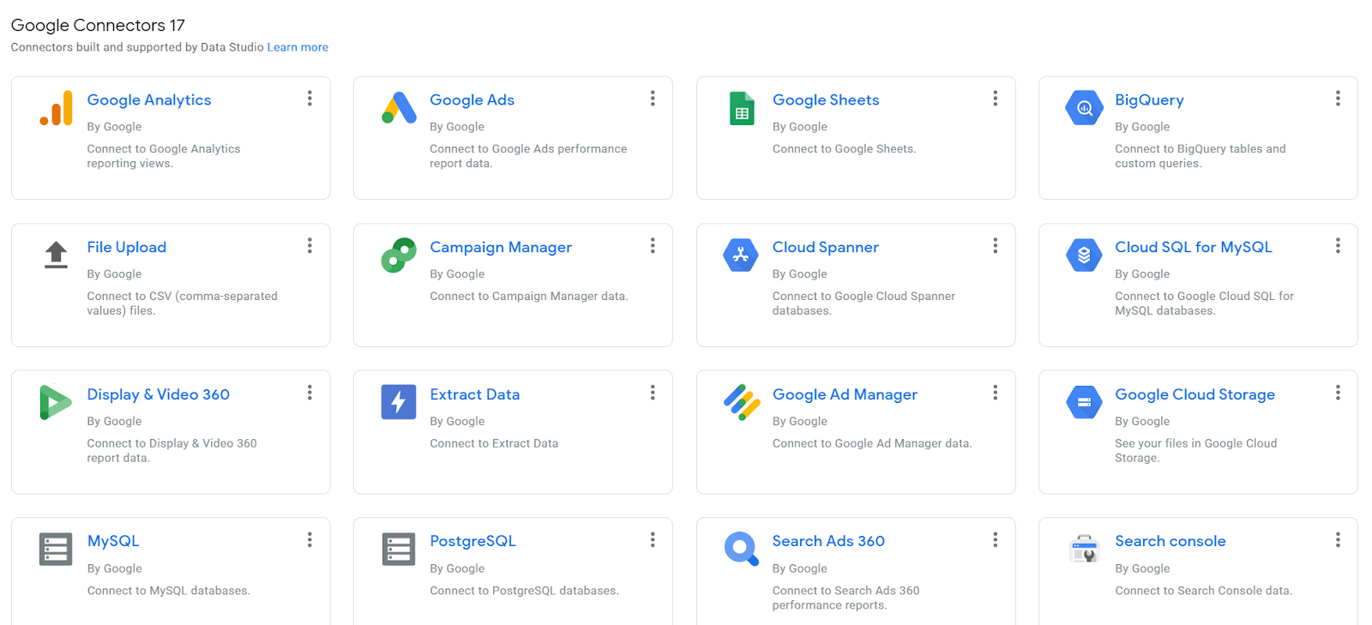Choose the Google Sheets connector title

[x=826, y=100]
